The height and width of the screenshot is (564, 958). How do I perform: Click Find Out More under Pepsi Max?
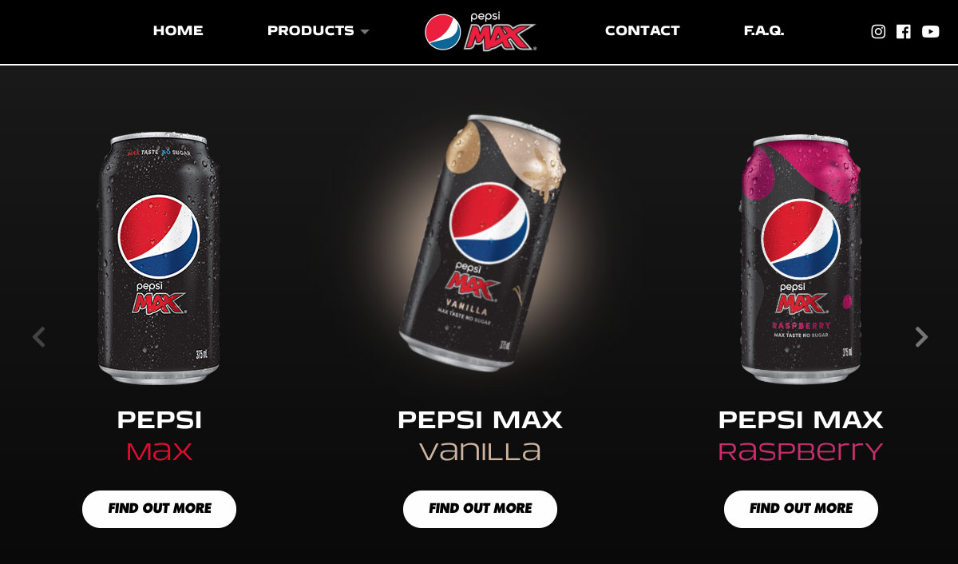(159, 509)
